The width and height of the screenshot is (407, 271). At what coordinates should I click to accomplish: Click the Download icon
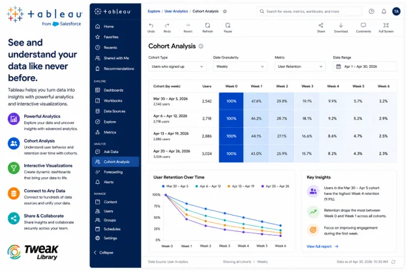point(341,25)
